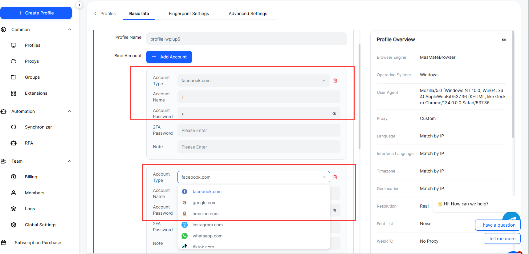Collapse the Common sidebar section
The width and height of the screenshot is (529, 254).
pyautogui.click(x=70, y=30)
